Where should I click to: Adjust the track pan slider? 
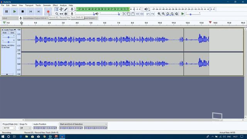tap(8, 42)
